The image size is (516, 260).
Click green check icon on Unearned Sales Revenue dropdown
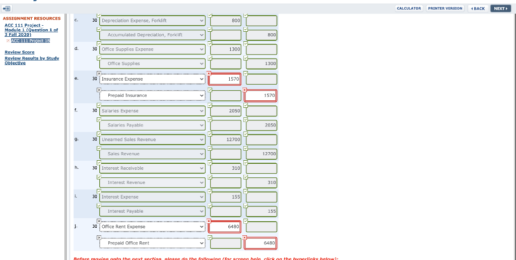99,134
